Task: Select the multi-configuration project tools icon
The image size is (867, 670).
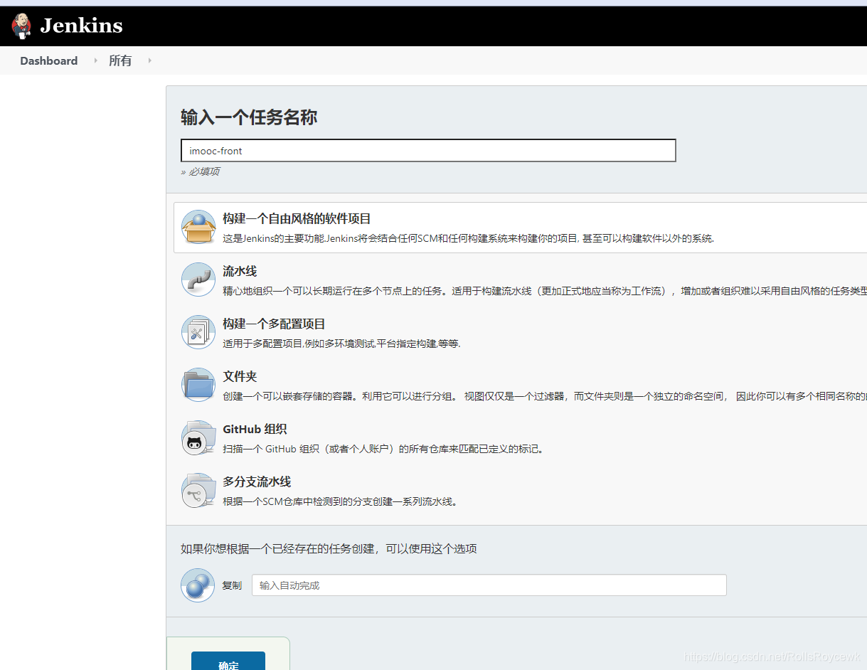Action: [x=198, y=332]
